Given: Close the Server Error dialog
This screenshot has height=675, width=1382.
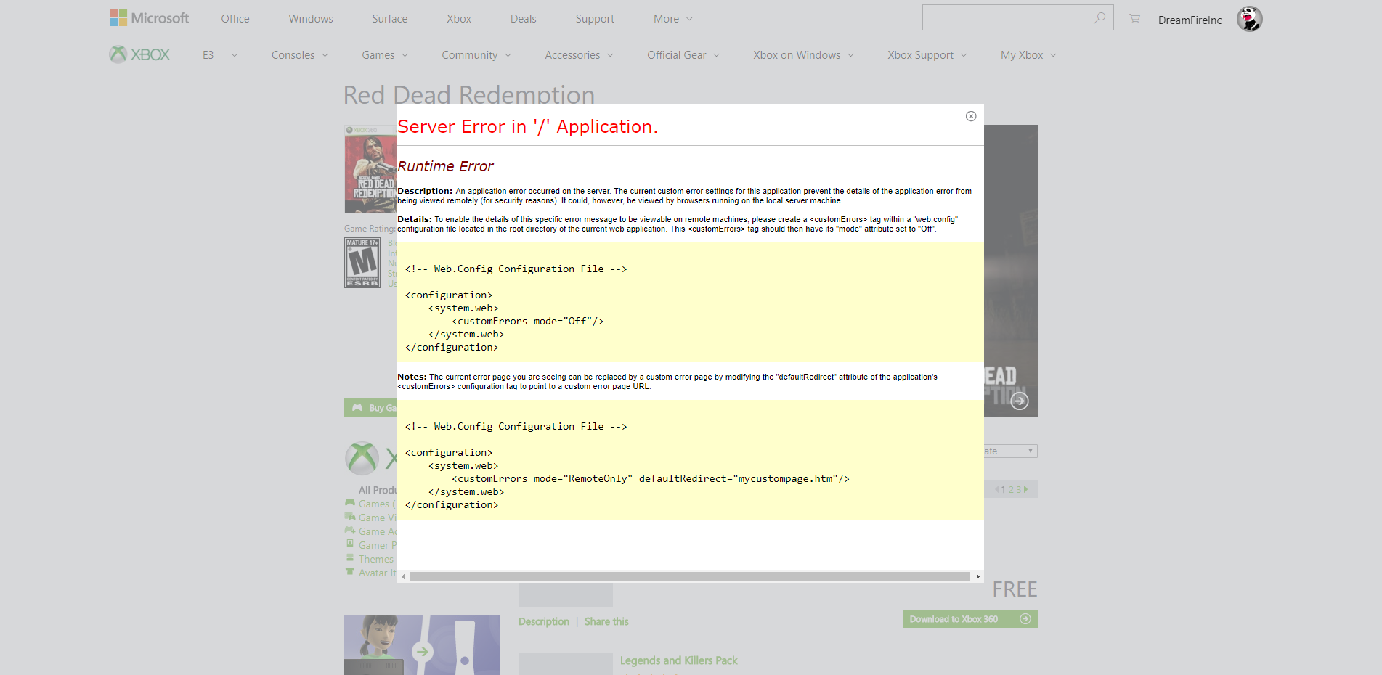Looking at the screenshot, I should pos(971,116).
